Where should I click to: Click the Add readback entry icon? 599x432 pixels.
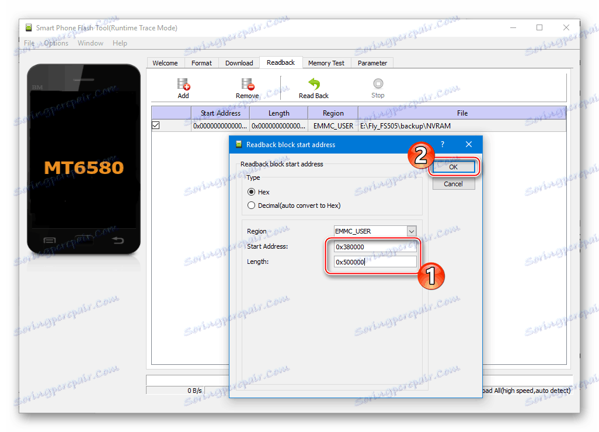point(183,84)
